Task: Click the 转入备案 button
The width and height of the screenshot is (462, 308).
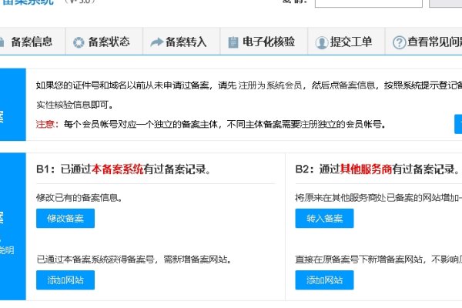Action: pos(324,219)
